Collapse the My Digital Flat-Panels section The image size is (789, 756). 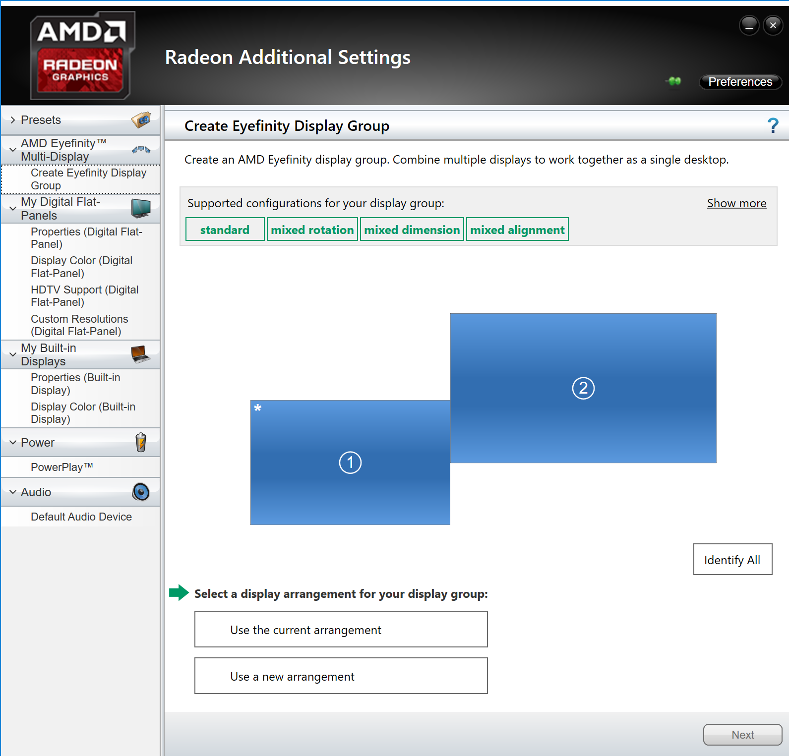point(13,209)
